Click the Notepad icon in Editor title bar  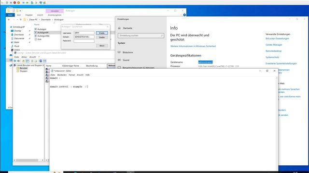[x=52, y=71]
